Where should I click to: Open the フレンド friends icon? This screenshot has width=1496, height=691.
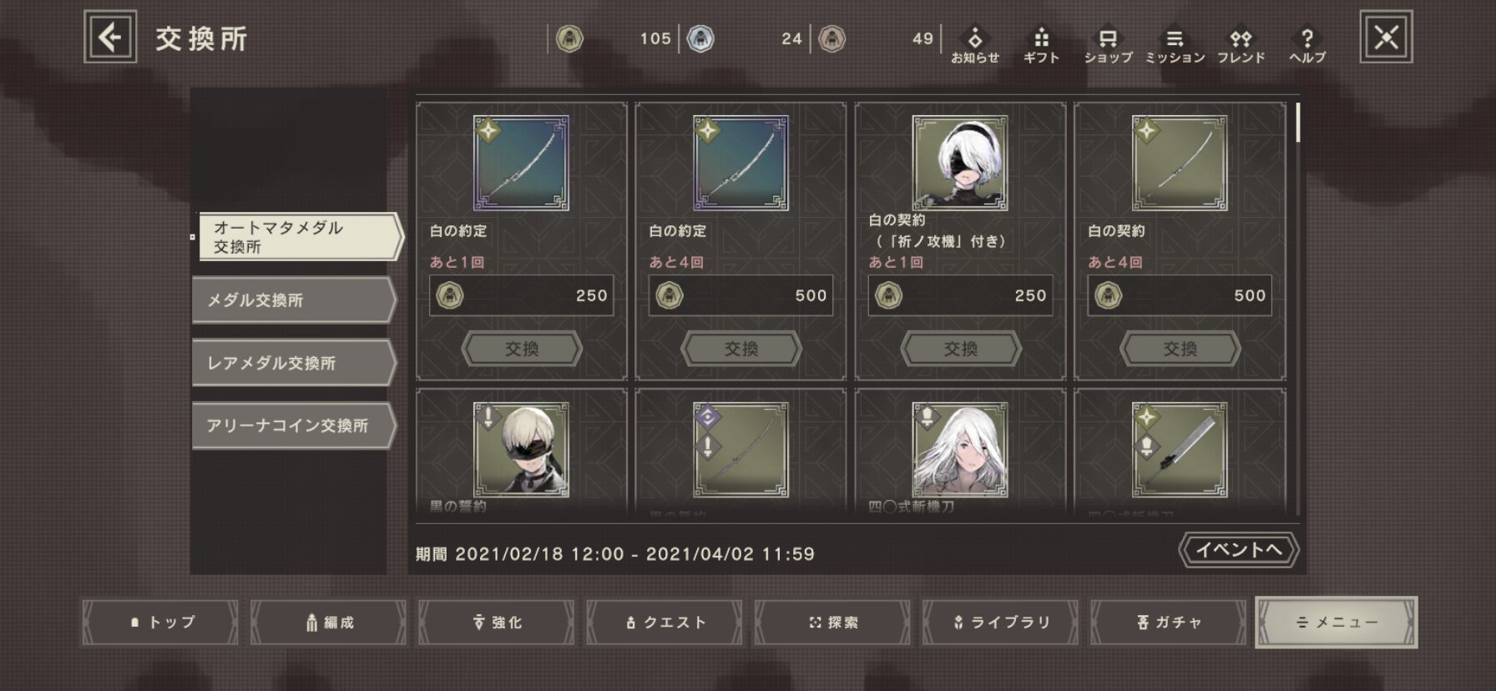tap(1241, 45)
